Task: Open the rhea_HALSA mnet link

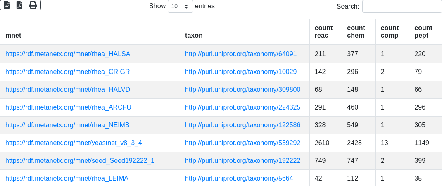Action: (x=68, y=54)
